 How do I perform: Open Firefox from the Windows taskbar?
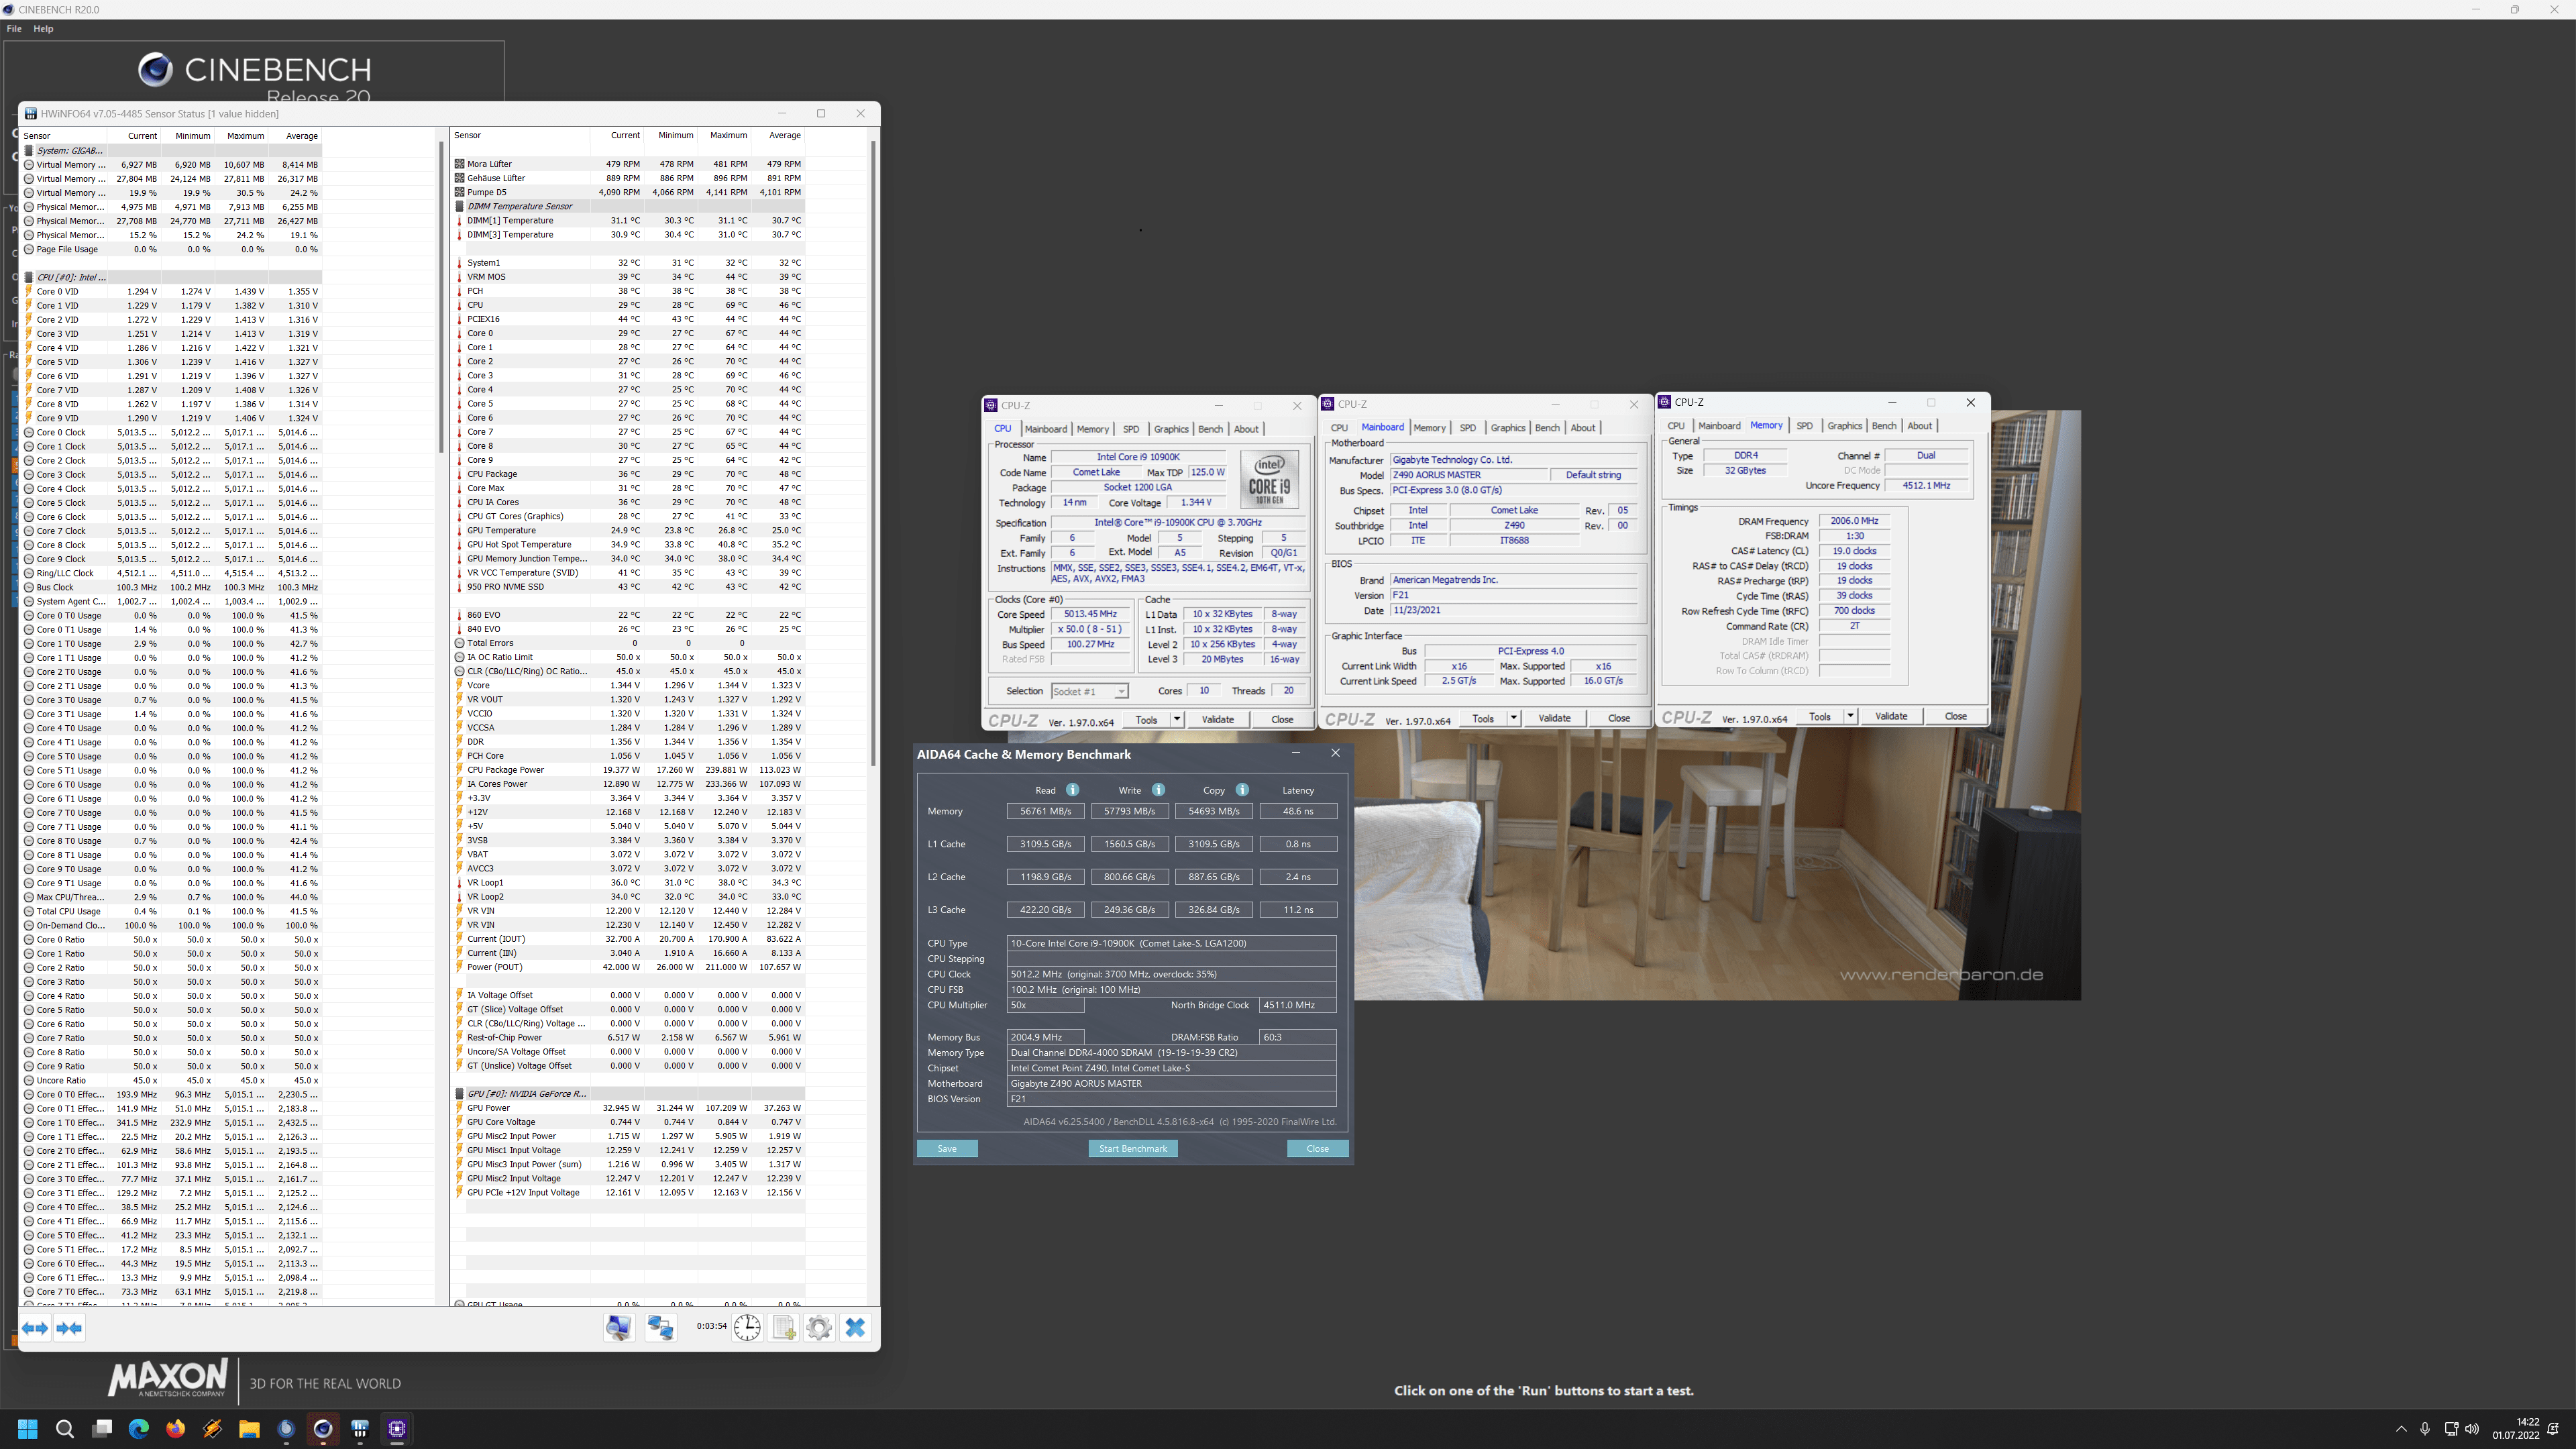coord(175,1428)
